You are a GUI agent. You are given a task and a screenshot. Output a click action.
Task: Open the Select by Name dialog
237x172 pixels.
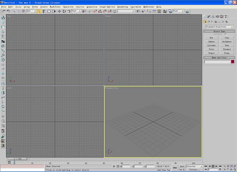[x=44, y=11]
